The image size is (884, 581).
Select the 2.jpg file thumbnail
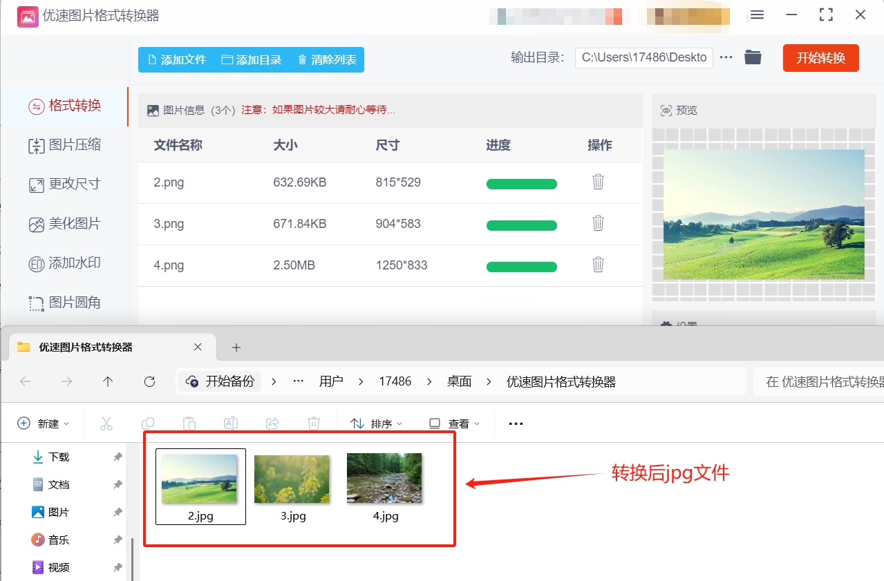(200, 486)
